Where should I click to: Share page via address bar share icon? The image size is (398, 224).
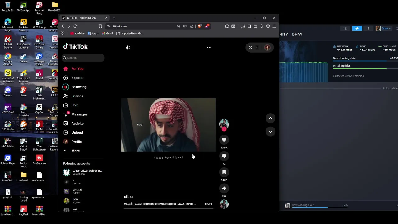(x=192, y=26)
